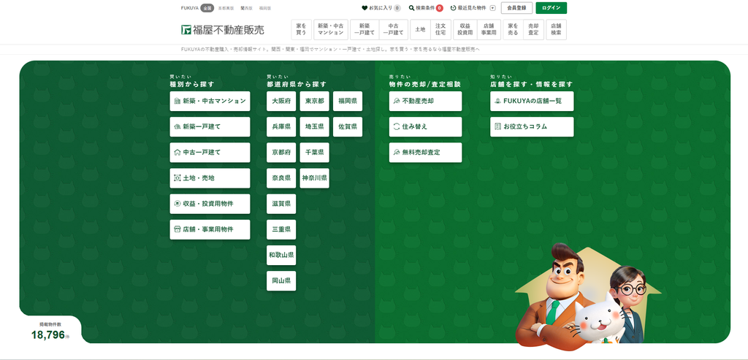Open the 家を買う menu

[x=301, y=29]
